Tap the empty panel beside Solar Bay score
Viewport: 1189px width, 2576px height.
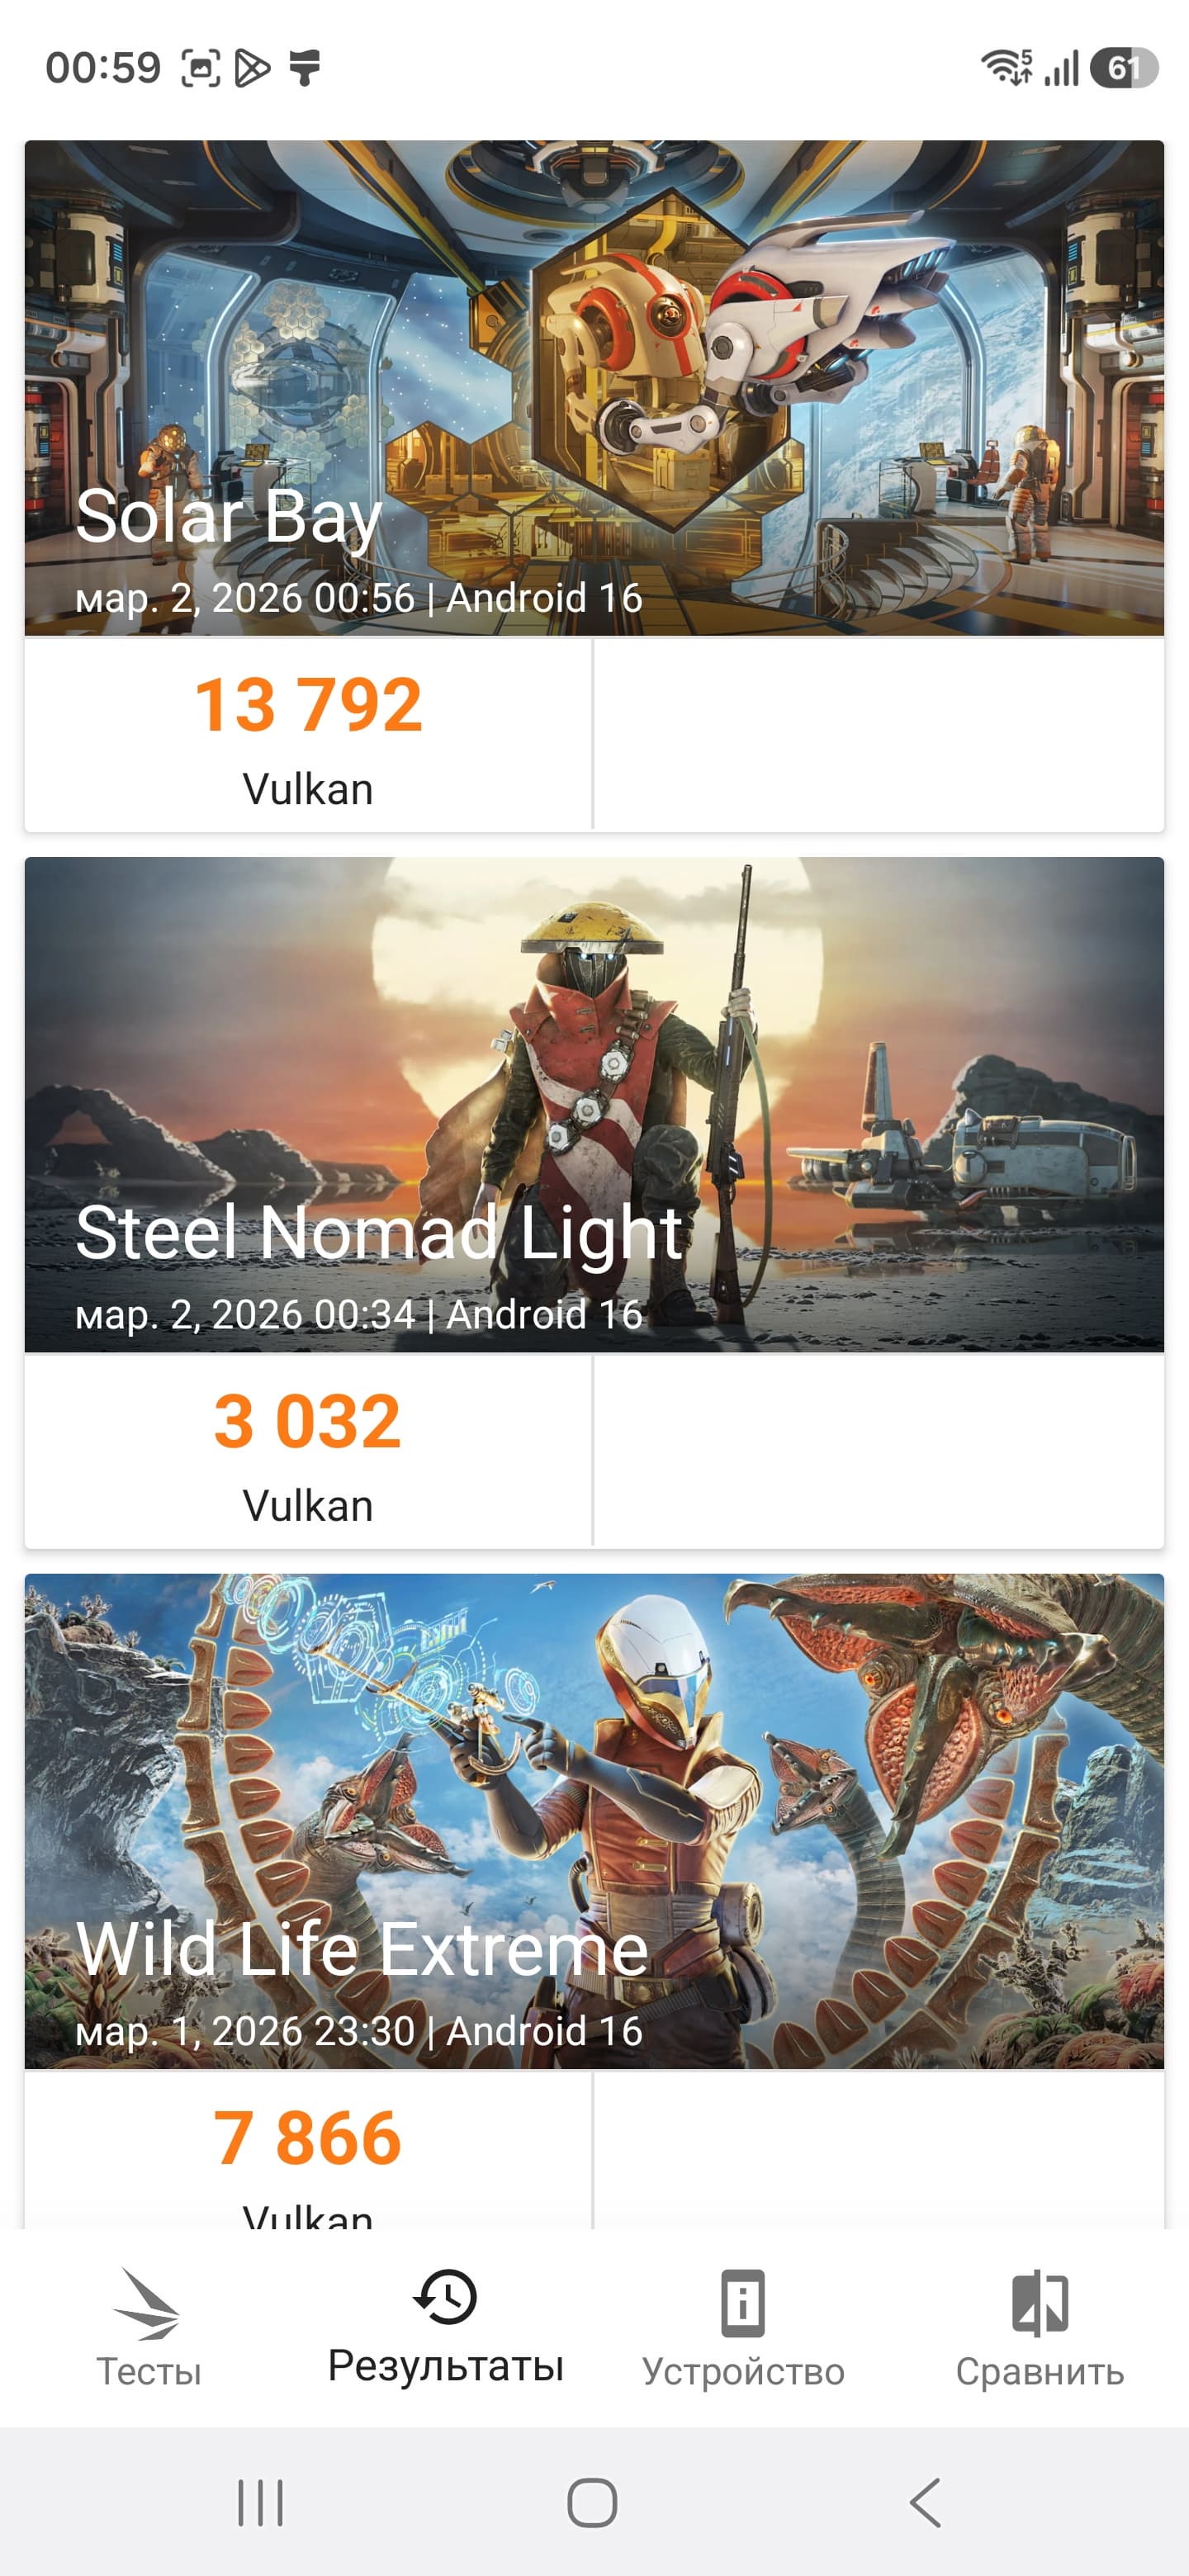coord(878,735)
